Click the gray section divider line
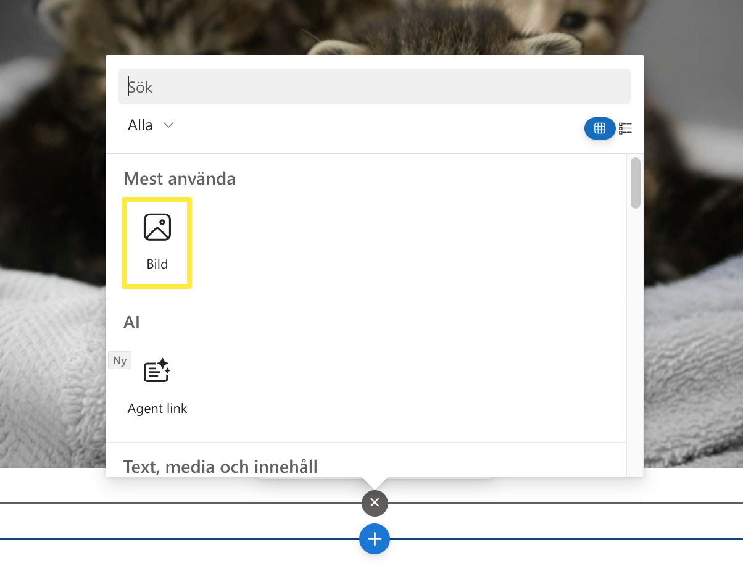Screen dimensions: 743x579 (x=185, y=503)
